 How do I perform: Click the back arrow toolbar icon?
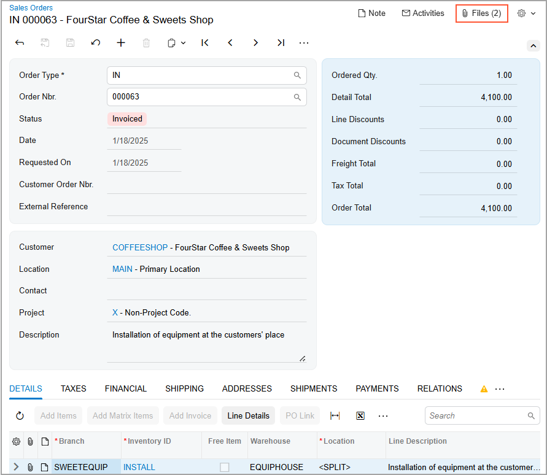click(20, 43)
